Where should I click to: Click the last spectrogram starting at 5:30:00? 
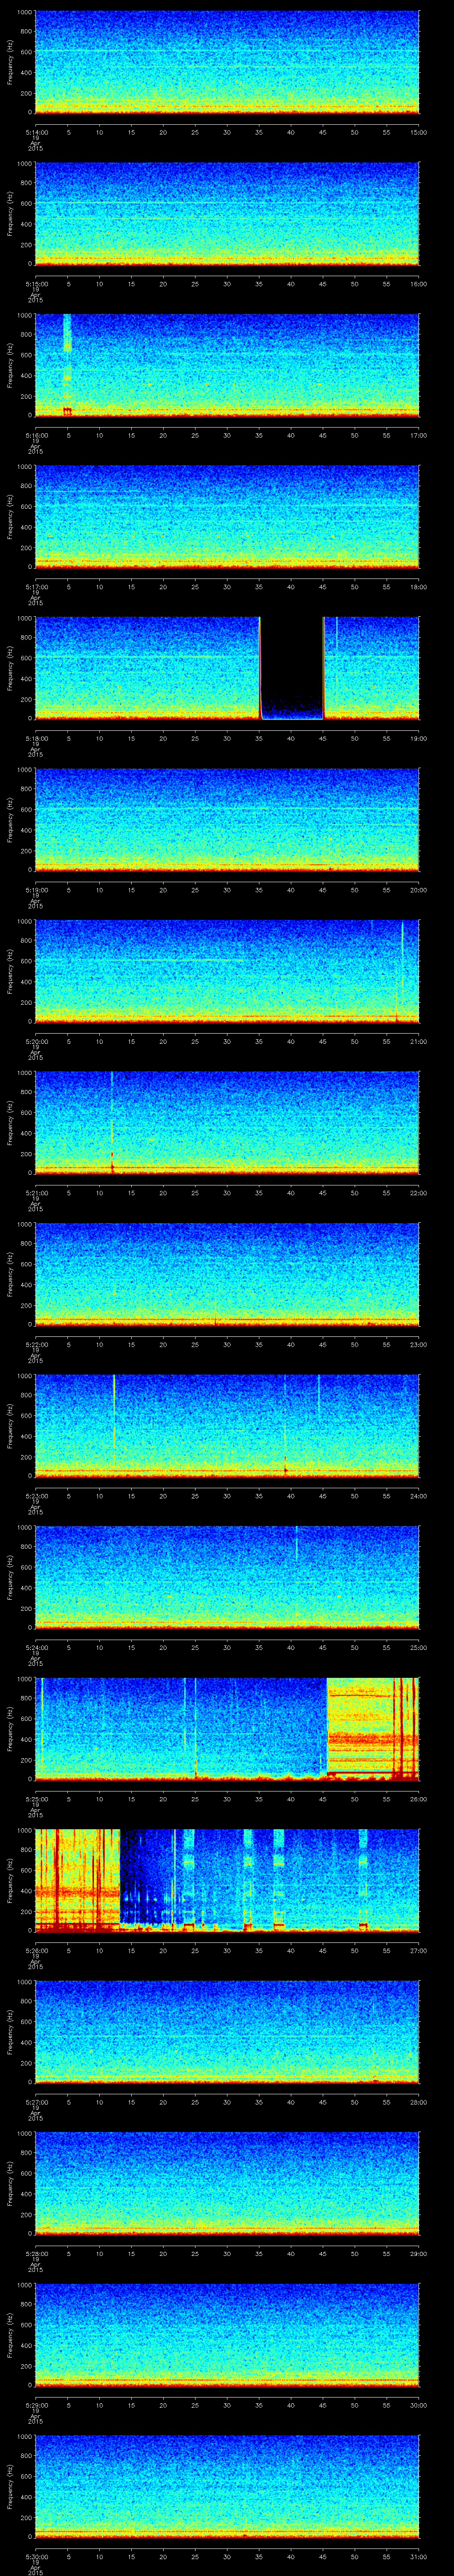tap(227, 2487)
